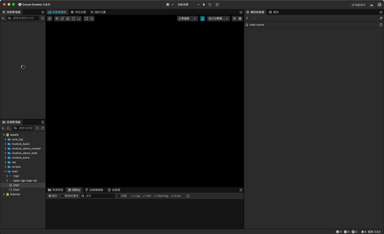Click the console search field

coord(97,196)
